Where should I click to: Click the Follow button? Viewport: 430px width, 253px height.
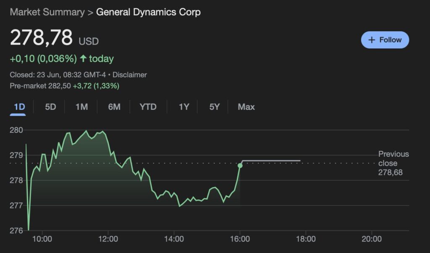coord(385,40)
